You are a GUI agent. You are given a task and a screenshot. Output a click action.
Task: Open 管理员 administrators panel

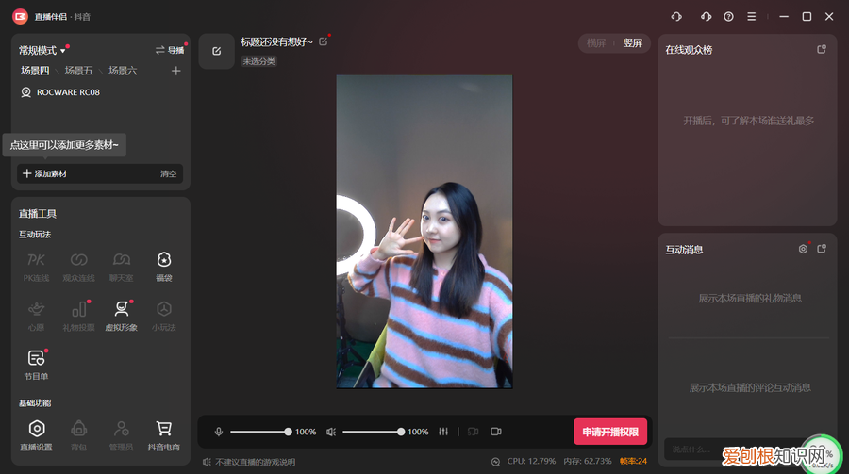pos(122,435)
